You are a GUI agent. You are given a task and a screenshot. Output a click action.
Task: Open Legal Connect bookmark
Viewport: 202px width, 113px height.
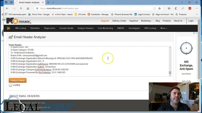(x=142, y=14)
